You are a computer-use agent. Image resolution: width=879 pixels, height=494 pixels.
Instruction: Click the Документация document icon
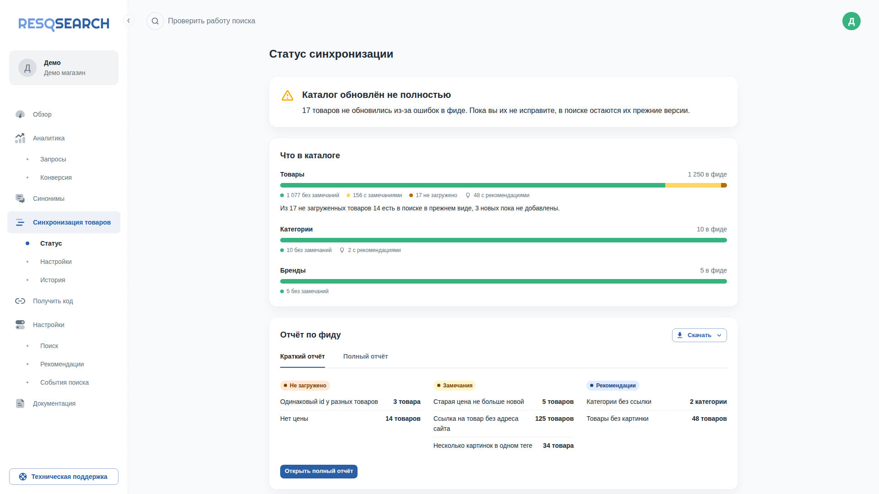[x=20, y=403]
